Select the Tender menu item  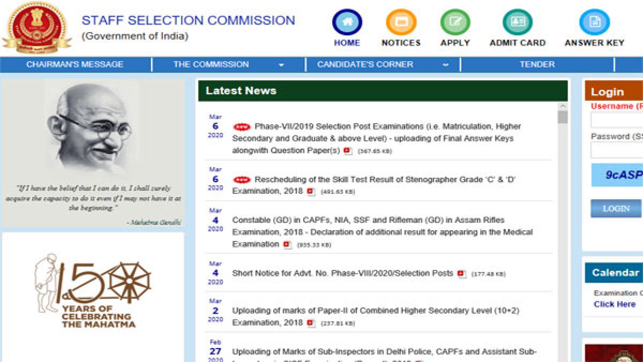tap(537, 65)
